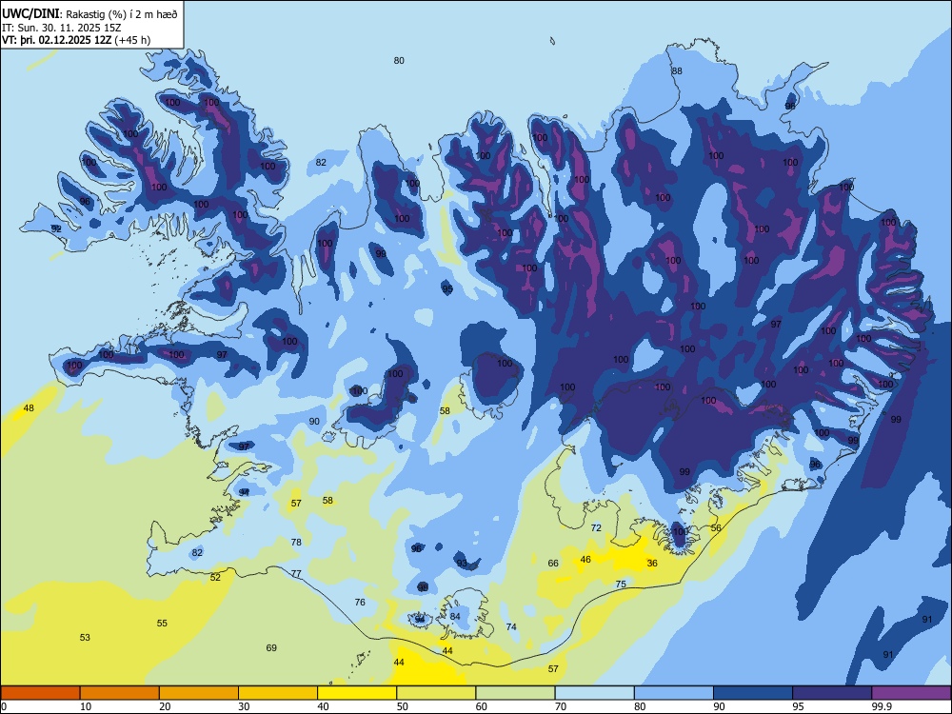The height and width of the screenshot is (714, 952).
Task: Click the map value 69 south of the coast
Action: 271,647
